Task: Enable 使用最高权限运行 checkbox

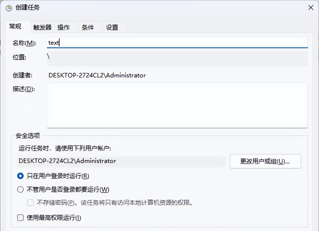Action: pyautogui.click(x=20, y=218)
